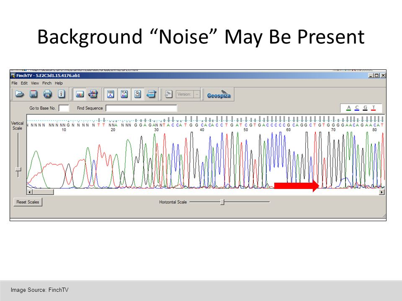
Task: Toggle quality value bars display
Action: (138, 94)
